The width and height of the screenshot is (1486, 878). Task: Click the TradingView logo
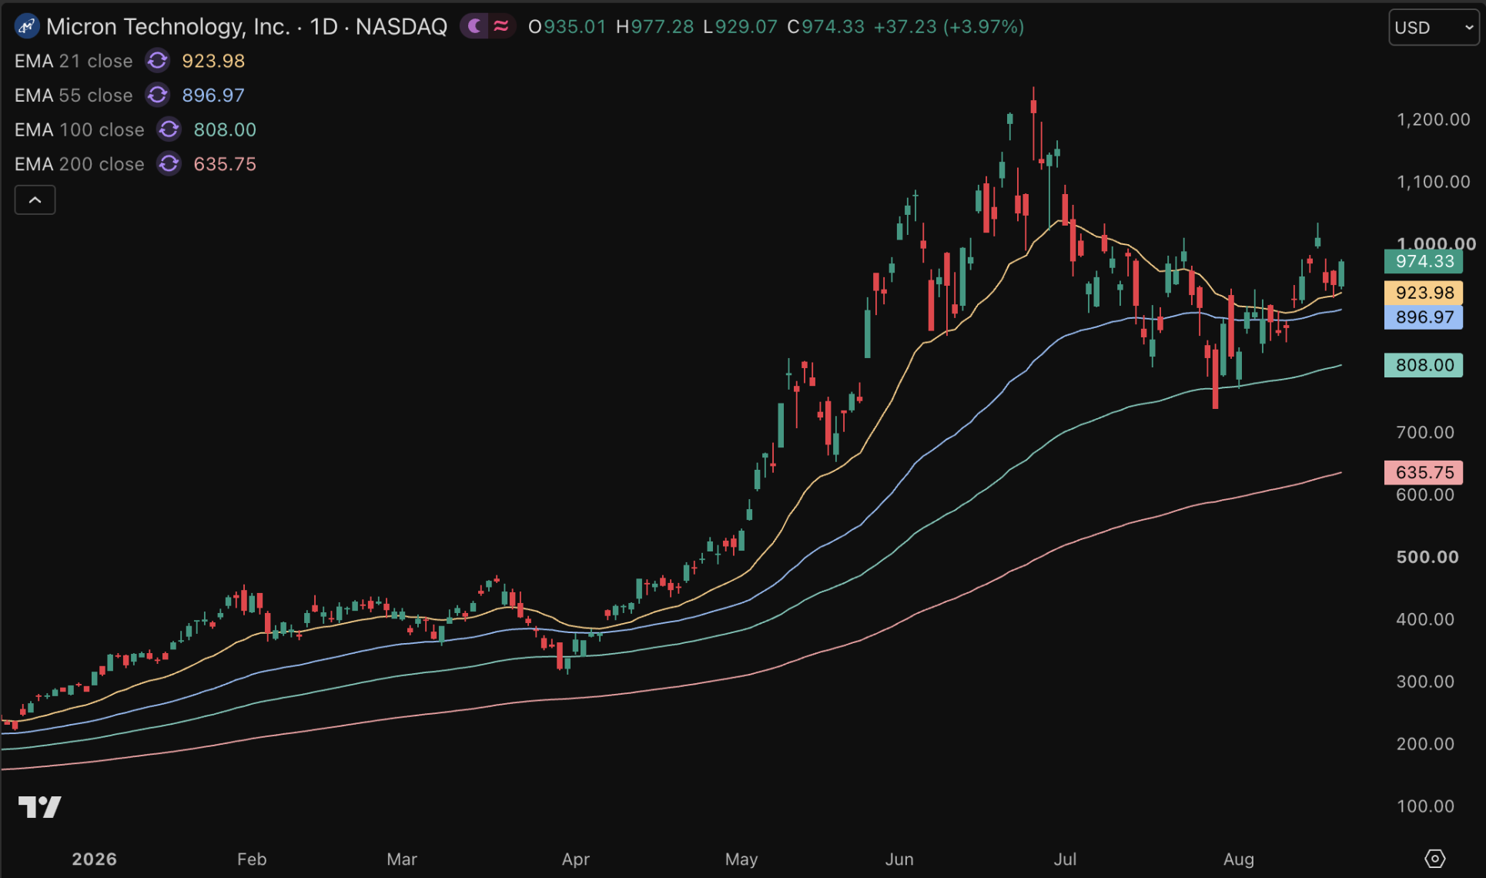[40, 807]
